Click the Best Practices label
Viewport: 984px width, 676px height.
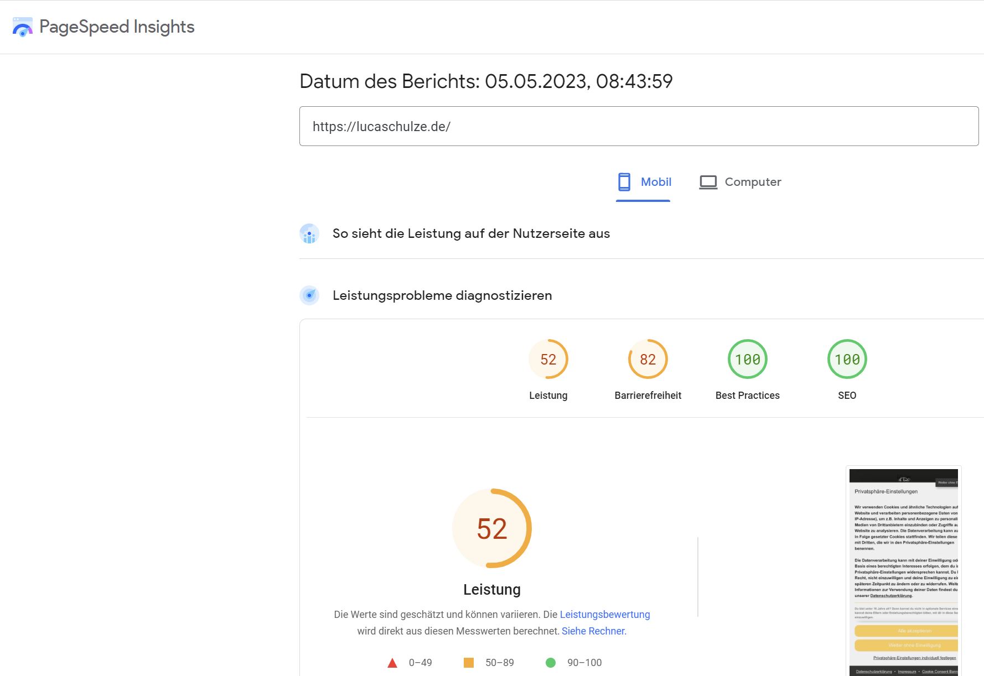tap(748, 396)
